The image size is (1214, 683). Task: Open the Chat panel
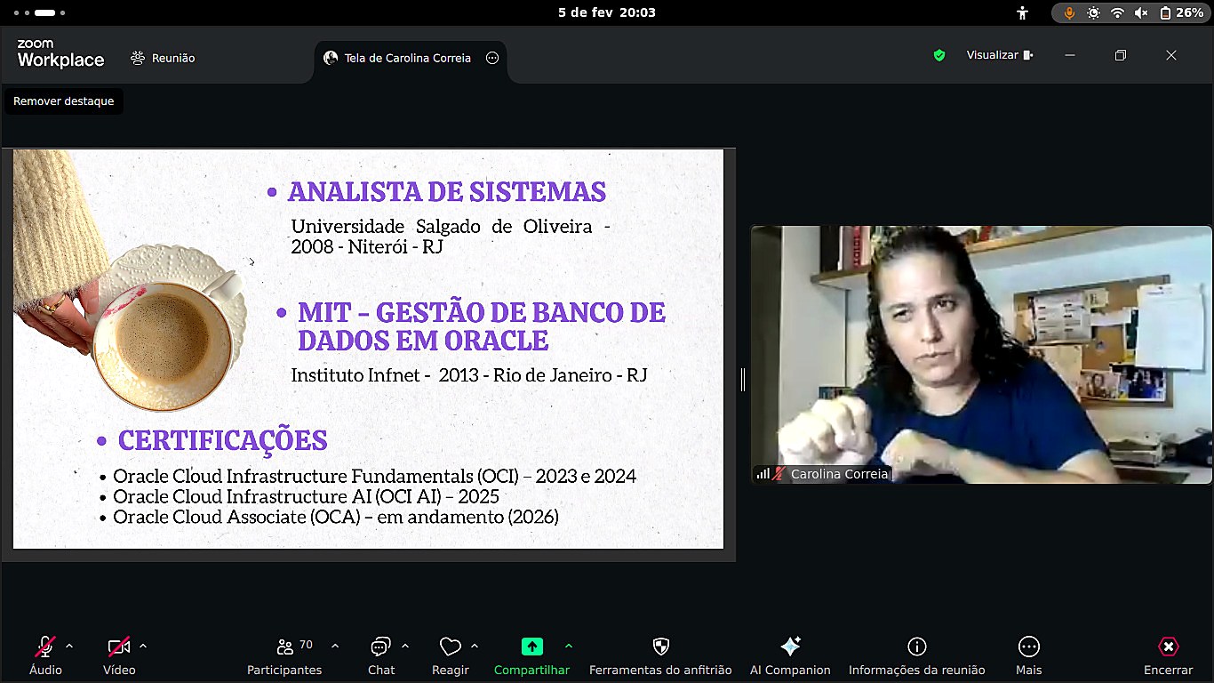tap(381, 655)
